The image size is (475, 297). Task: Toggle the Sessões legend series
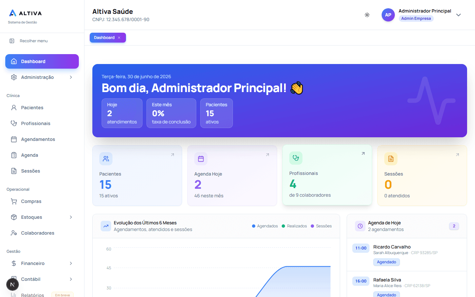pos(321,226)
